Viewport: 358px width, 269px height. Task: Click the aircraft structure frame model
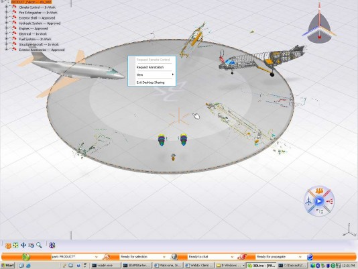tap(263, 60)
